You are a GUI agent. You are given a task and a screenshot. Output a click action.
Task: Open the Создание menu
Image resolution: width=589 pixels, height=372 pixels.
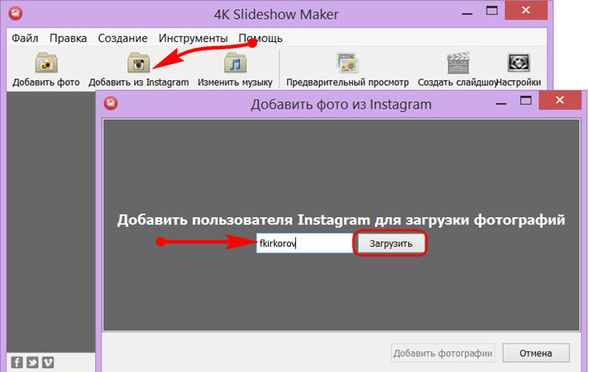coord(123,38)
